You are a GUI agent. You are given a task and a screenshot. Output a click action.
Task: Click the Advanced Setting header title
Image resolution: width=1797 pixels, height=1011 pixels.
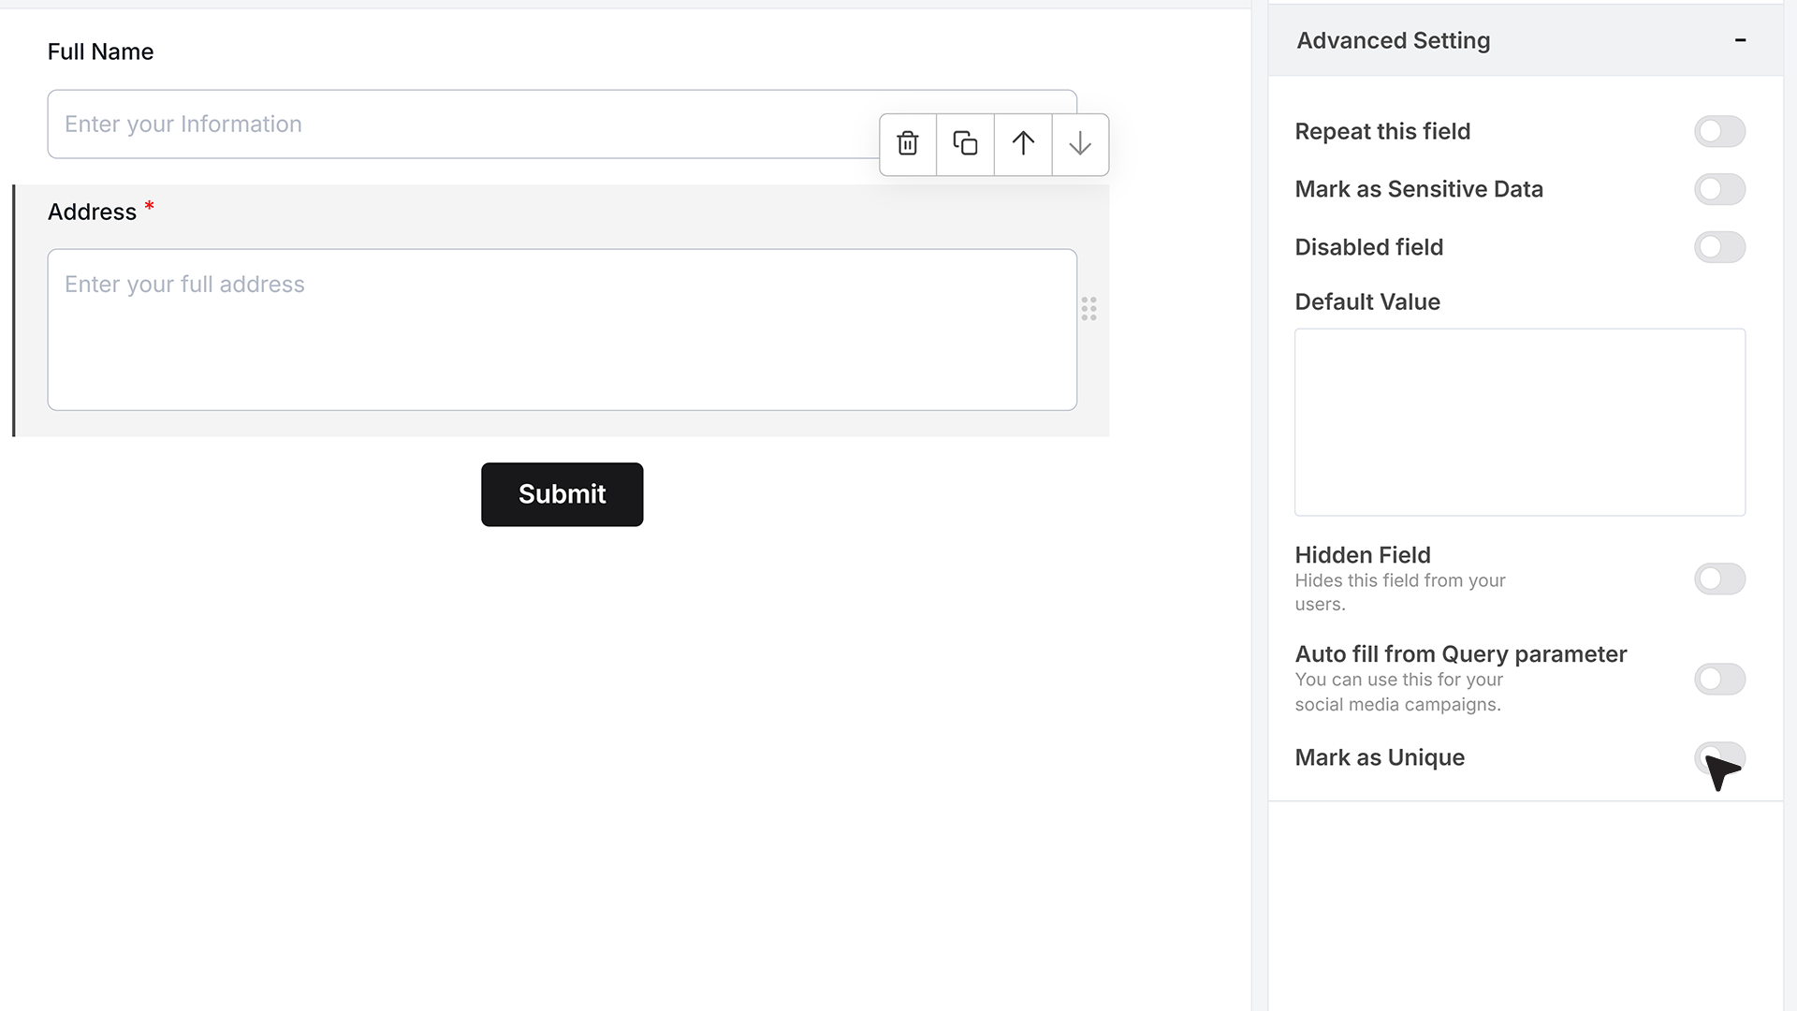click(x=1393, y=40)
